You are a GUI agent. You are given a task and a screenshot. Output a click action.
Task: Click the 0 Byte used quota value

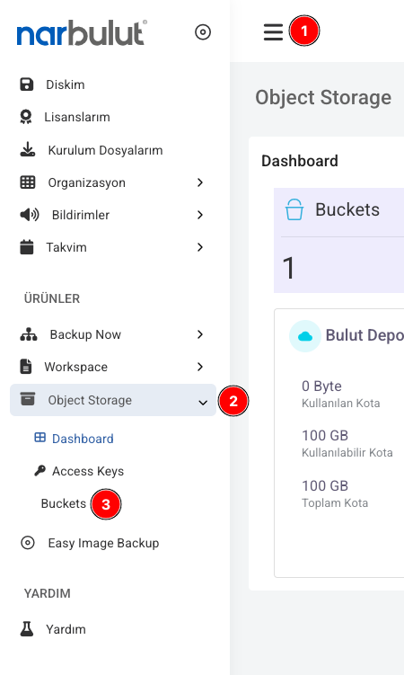point(321,386)
